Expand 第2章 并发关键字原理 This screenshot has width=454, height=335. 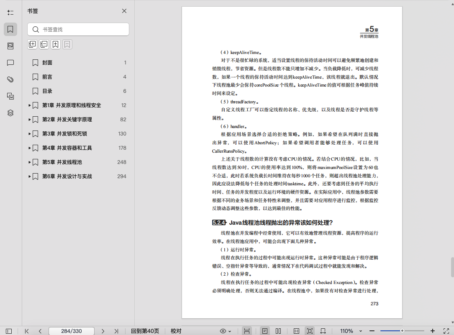point(29,120)
